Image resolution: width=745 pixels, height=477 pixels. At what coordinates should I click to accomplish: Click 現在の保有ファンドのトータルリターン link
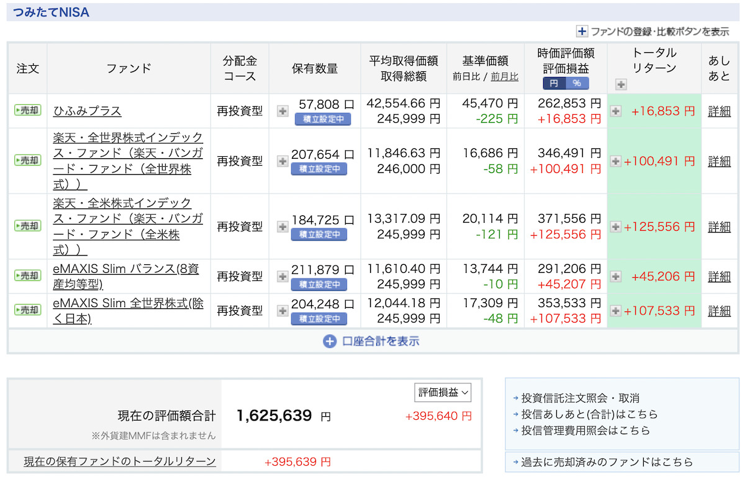click(x=120, y=461)
